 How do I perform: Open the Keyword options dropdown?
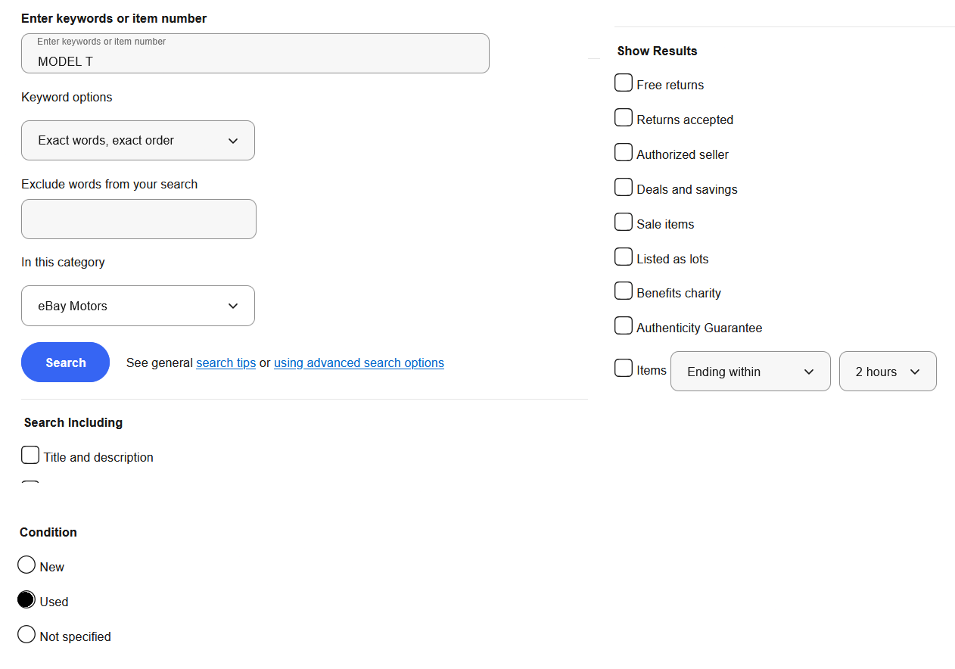pos(138,141)
